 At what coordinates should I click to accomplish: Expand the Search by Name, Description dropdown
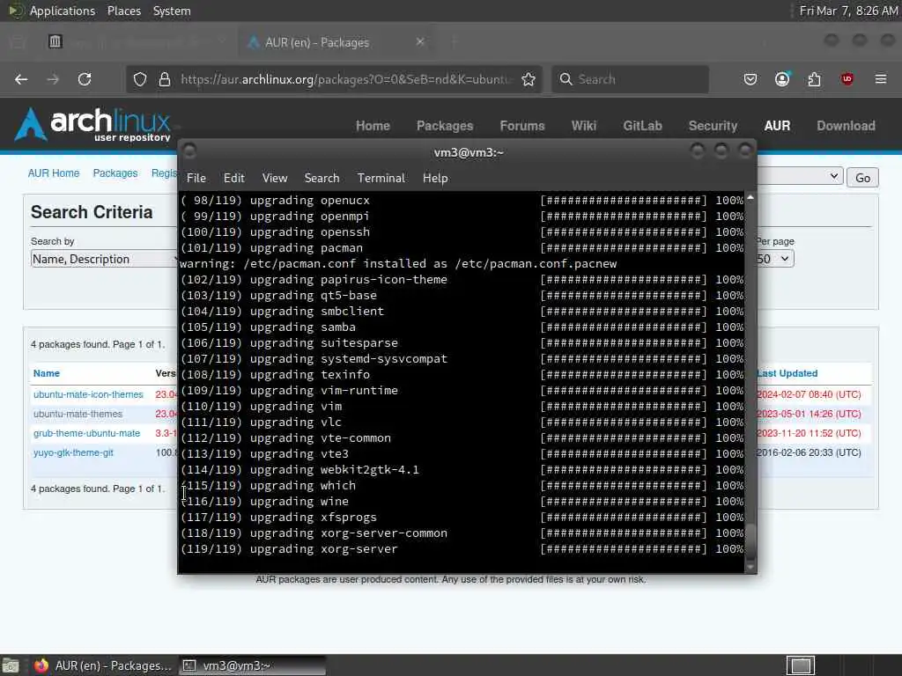[104, 260]
